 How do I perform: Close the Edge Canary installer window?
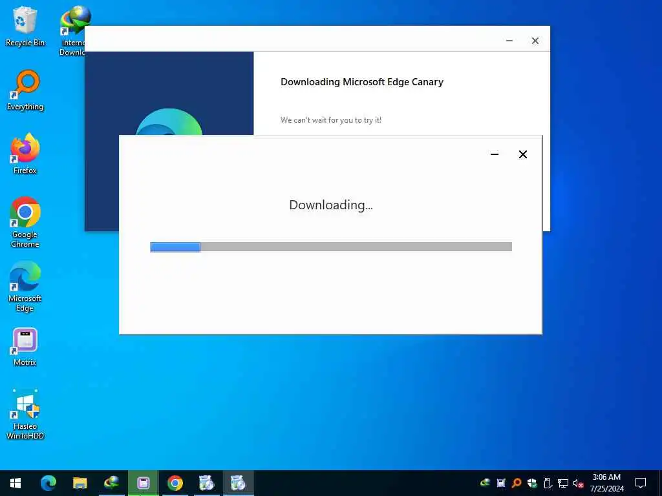[535, 41]
